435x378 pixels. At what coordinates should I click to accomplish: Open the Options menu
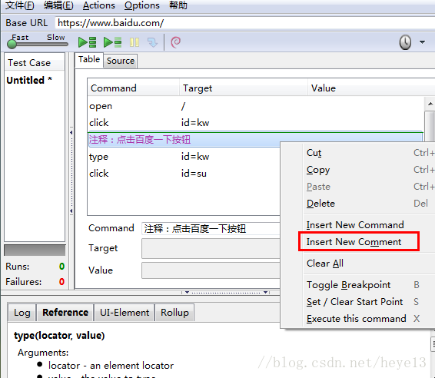point(142,5)
